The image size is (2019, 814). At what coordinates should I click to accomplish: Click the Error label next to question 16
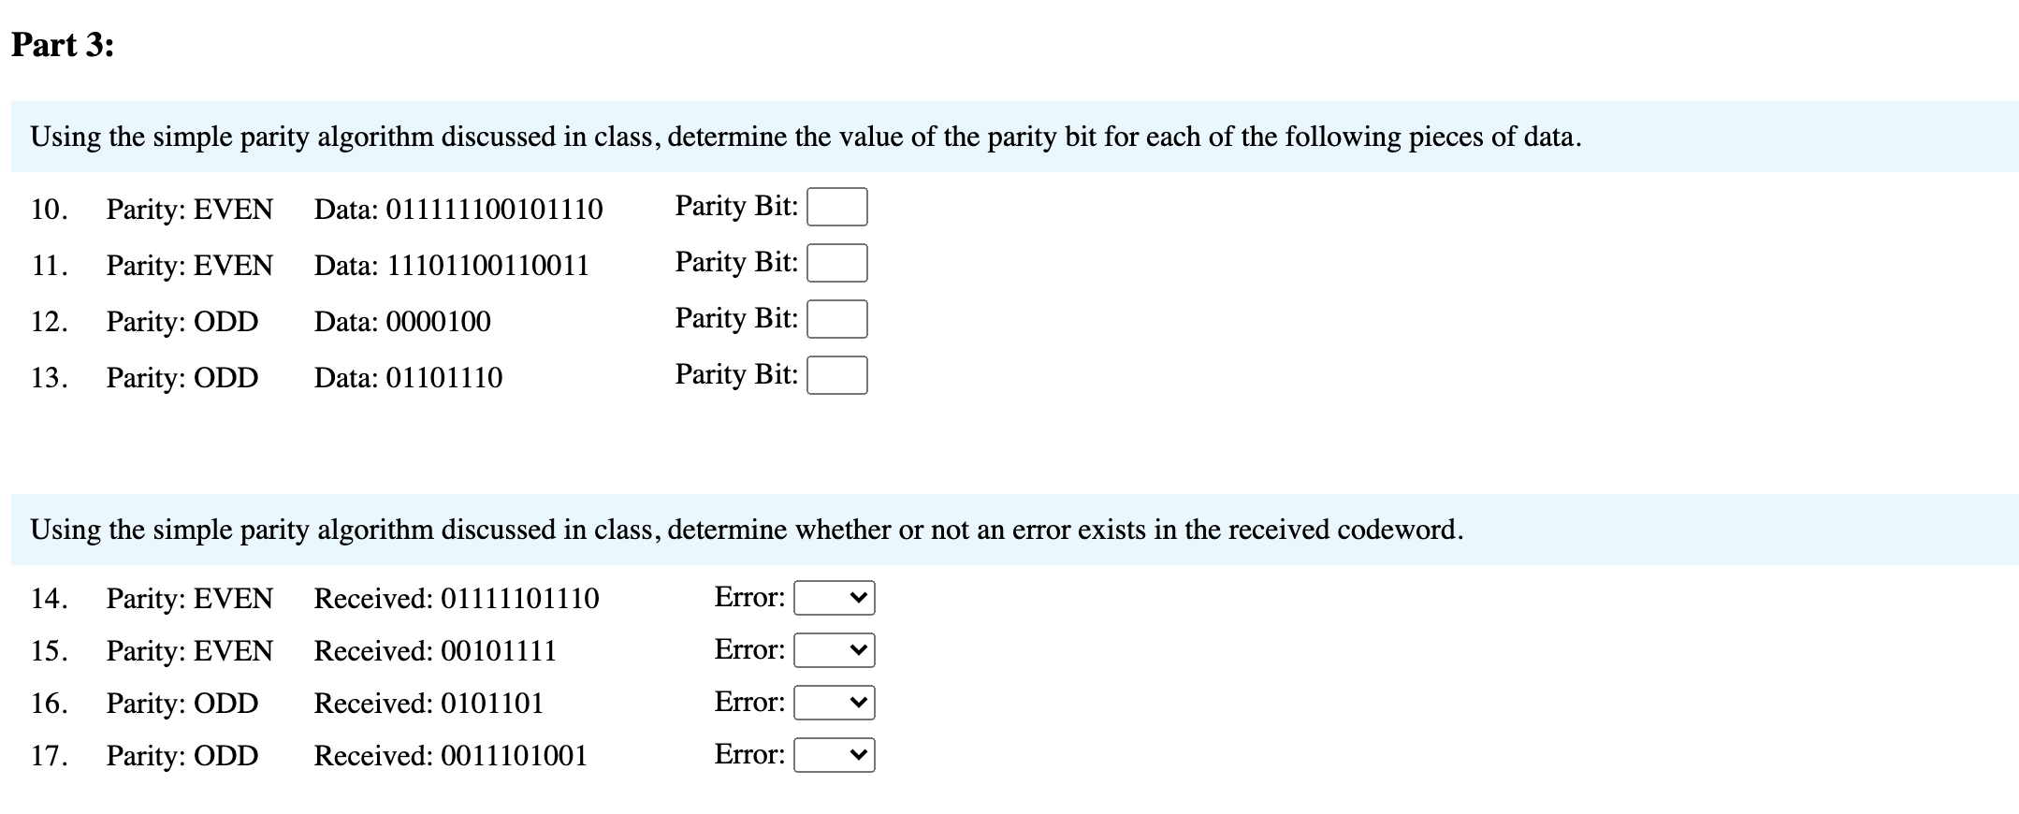(x=747, y=704)
